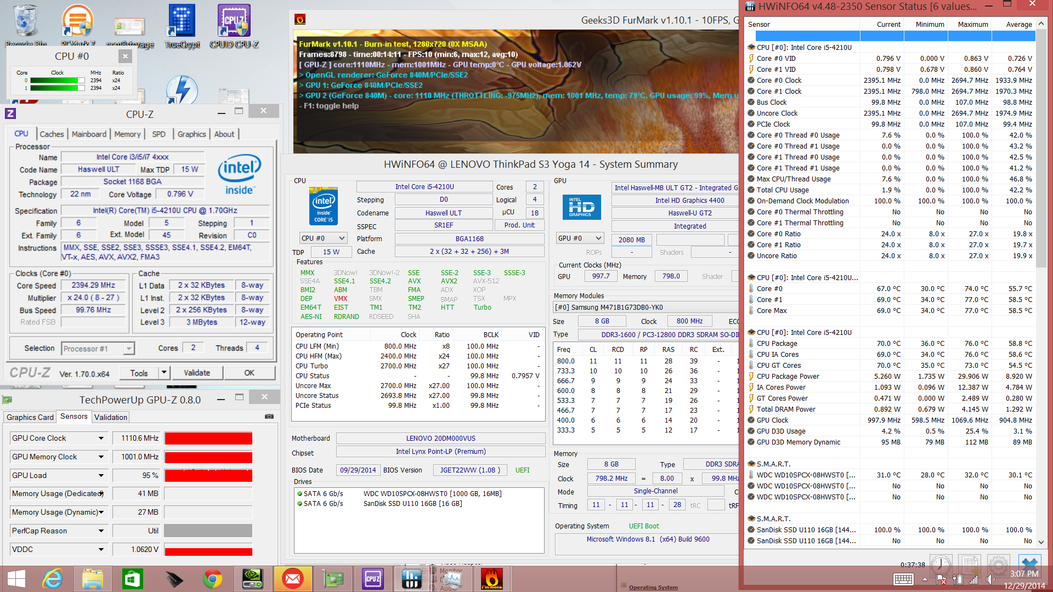Click the GPU-Z screenshot camera icon
The image size is (1053, 592).
coord(269,417)
